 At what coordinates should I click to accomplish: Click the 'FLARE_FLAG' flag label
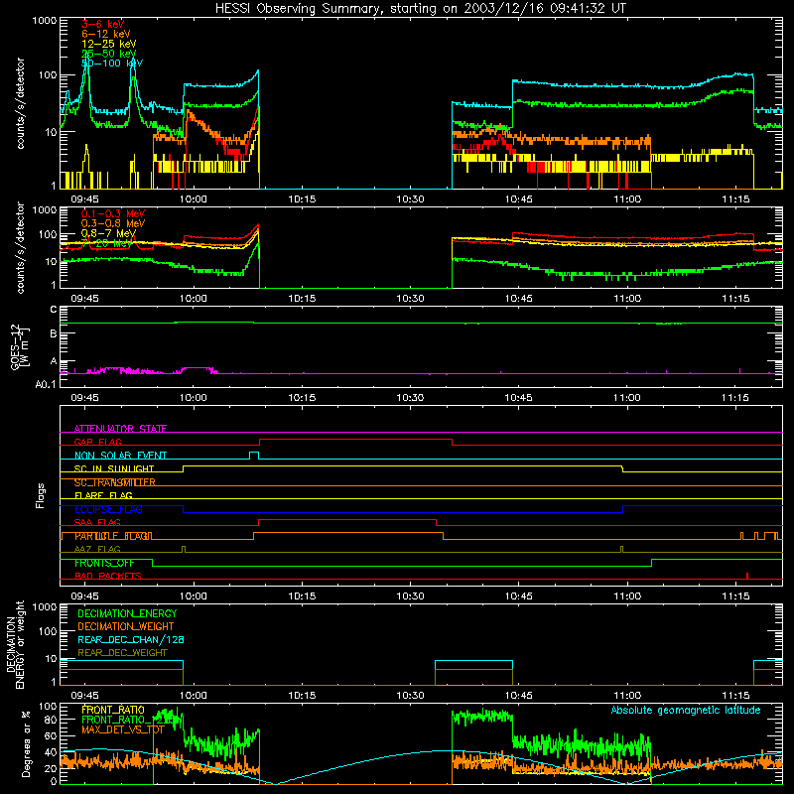(x=103, y=495)
